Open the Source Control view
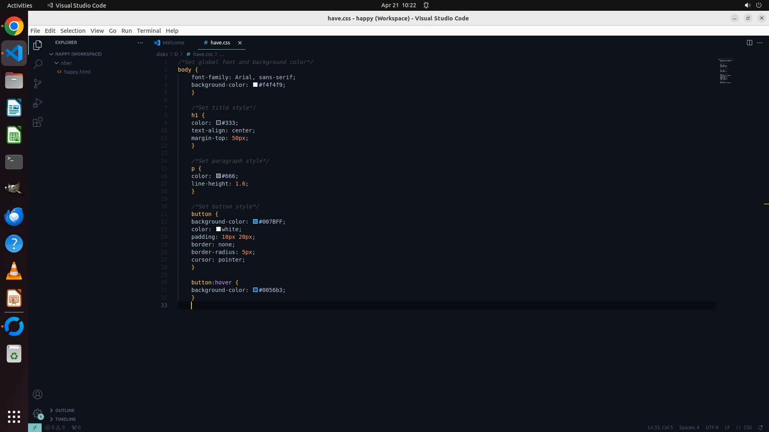Viewport: 769px width, 432px height. (x=38, y=83)
